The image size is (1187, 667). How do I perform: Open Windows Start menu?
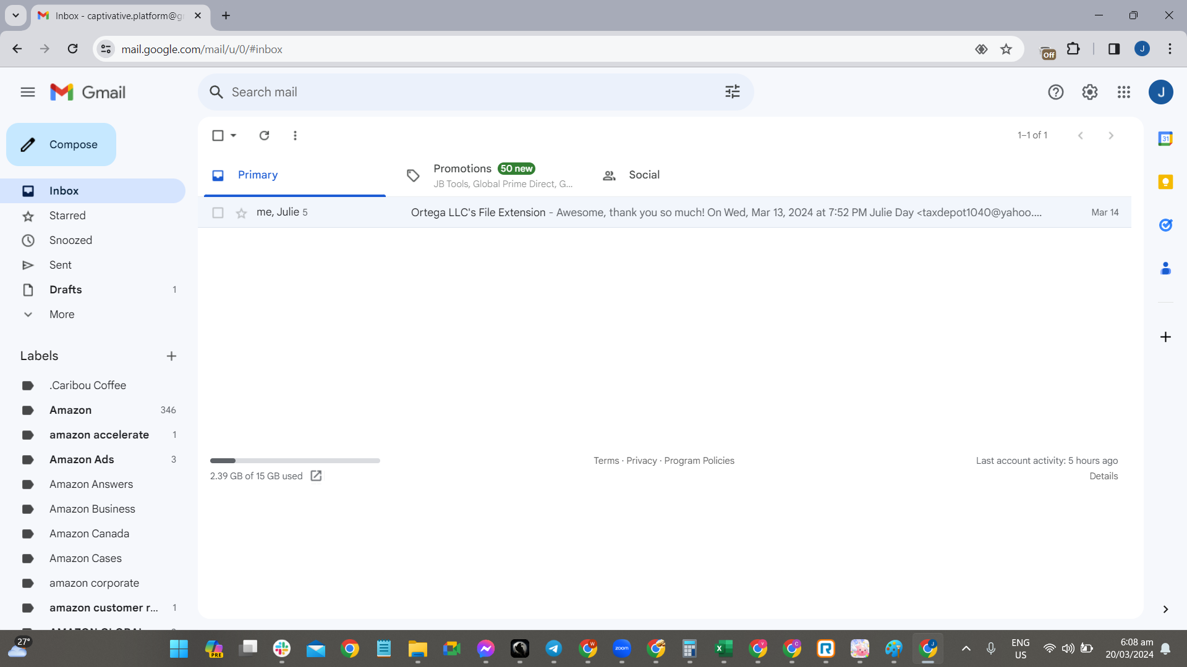click(x=179, y=648)
